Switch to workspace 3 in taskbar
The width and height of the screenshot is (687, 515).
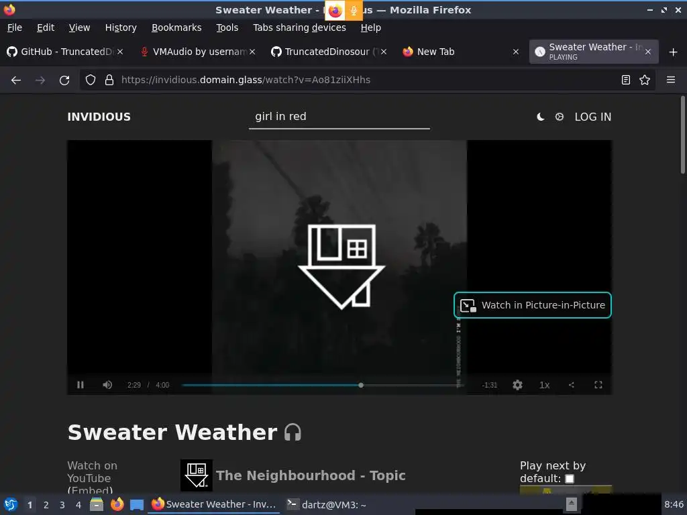coord(62,505)
